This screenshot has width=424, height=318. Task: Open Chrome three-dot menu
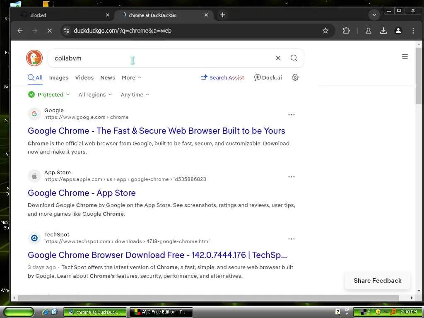tap(413, 31)
